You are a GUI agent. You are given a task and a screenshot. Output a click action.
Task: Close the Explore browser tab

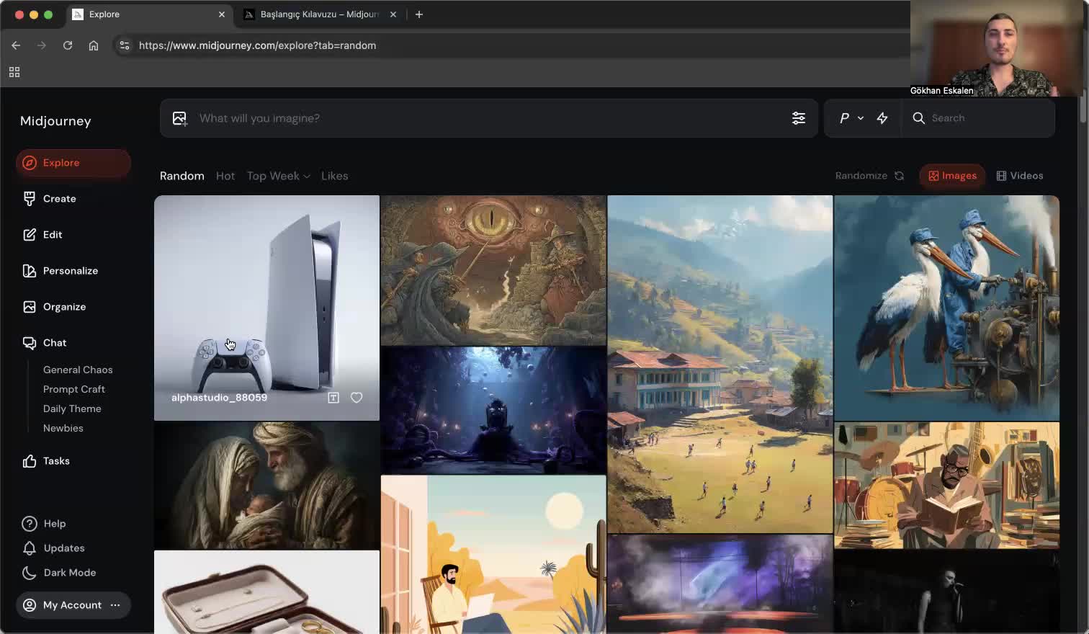221,14
